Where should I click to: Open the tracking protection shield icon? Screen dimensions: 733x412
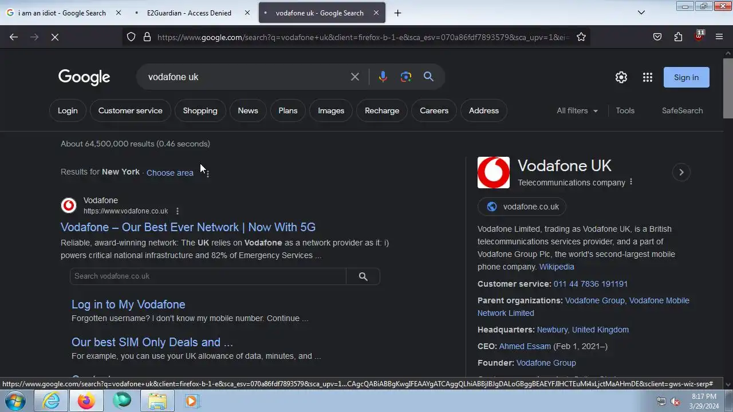point(131,37)
